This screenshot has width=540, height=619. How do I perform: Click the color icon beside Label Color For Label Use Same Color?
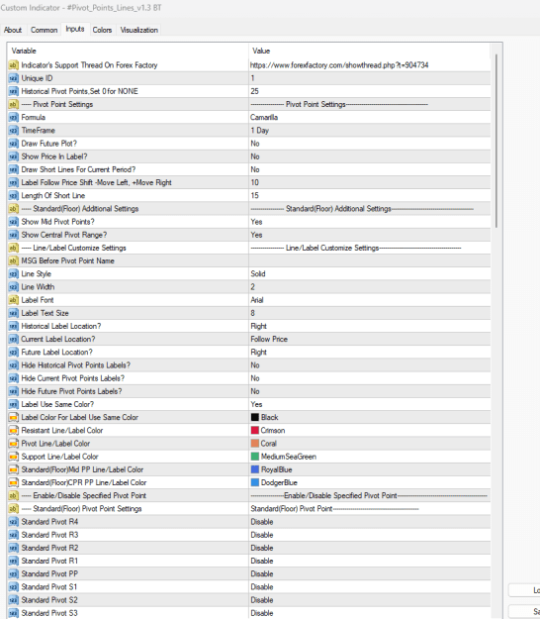tap(14, 417)
